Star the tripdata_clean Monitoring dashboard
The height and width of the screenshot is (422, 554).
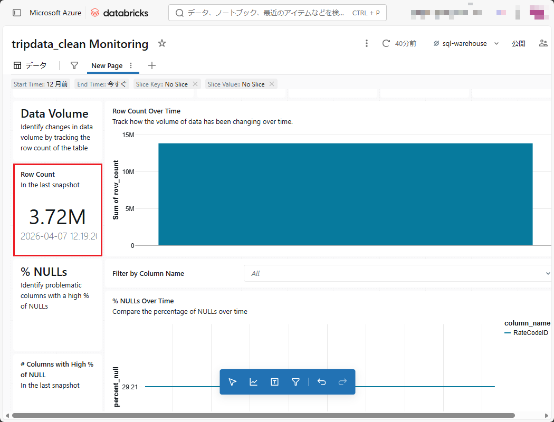(162, 43)
